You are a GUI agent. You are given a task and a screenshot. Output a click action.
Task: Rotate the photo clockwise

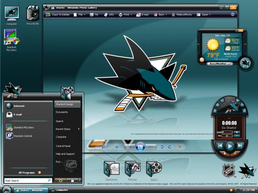[170, 147]
